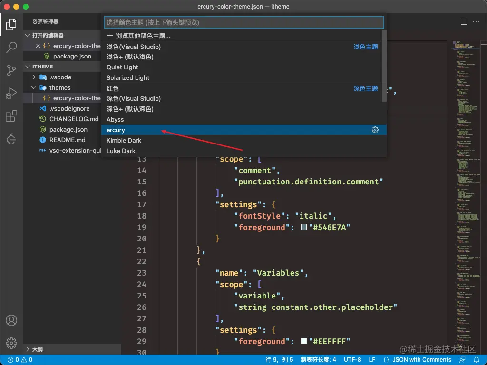
Task: Select Solarized Light theme
Action: coord(244,77)
